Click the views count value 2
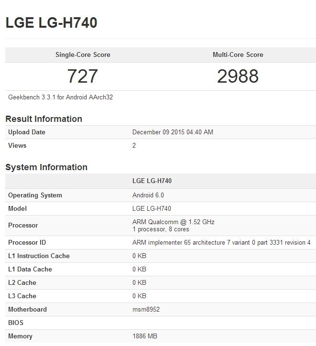Screen dimensions: 316x346 click(x=134, y=145)
